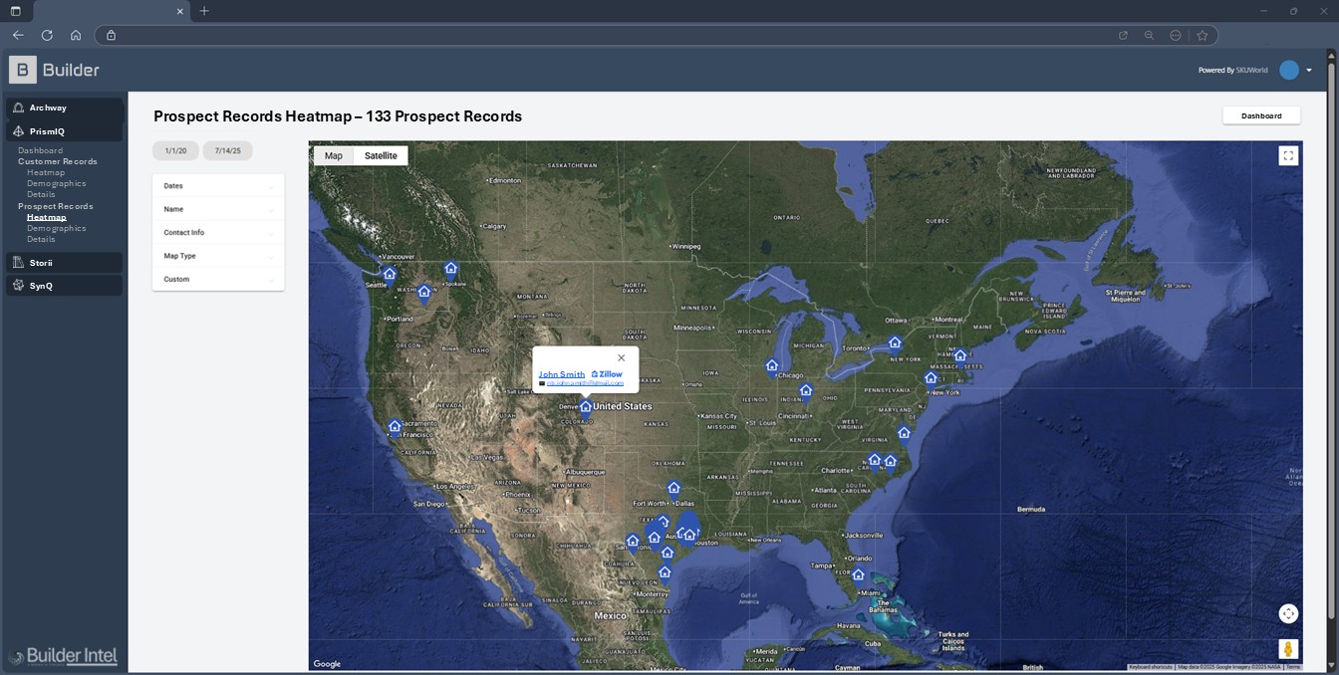1339x675 pixels.
Task: Select the house marker near Sacramento
Action: [395, 427]
